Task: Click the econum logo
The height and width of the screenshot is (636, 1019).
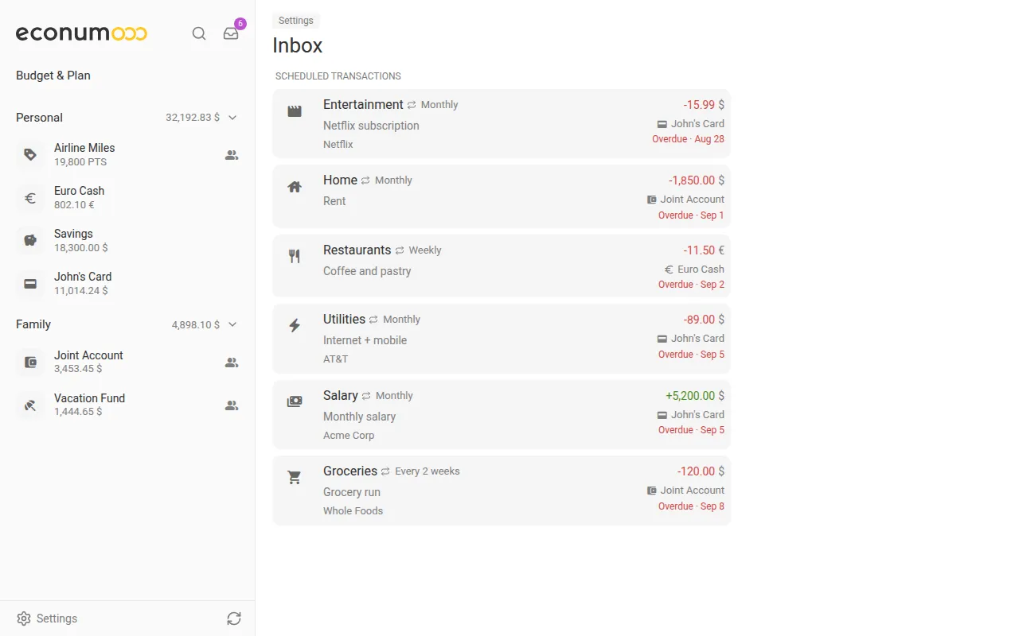Action: click(x=81, y=33)
